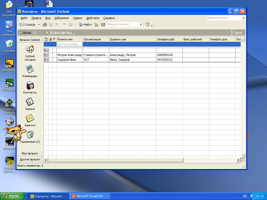The width and height of the screenshot is (267, 200).
Task: Open the Контакты folder title dropdown
Action: 62,33
